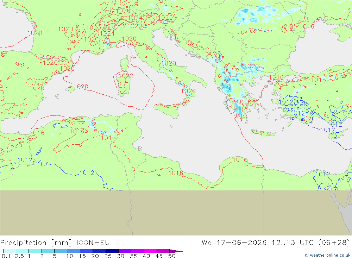This screenshot has width=352, height=258.
Task: Click the 25–30 mm navy legend swatch
Action: coord(112,251)
